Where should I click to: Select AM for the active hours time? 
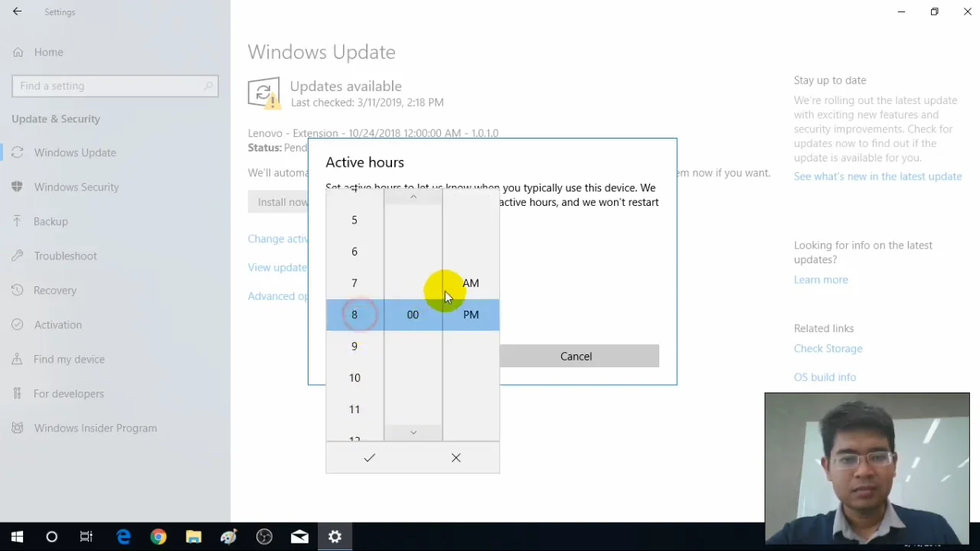pos(470,283)
